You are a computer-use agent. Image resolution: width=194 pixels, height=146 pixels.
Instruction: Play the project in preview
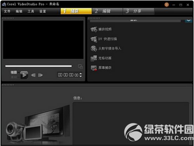click(24, 75)
